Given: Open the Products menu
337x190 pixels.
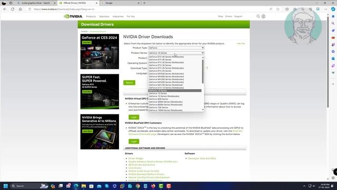Looking at the screenshot, I should coord(91,16).
